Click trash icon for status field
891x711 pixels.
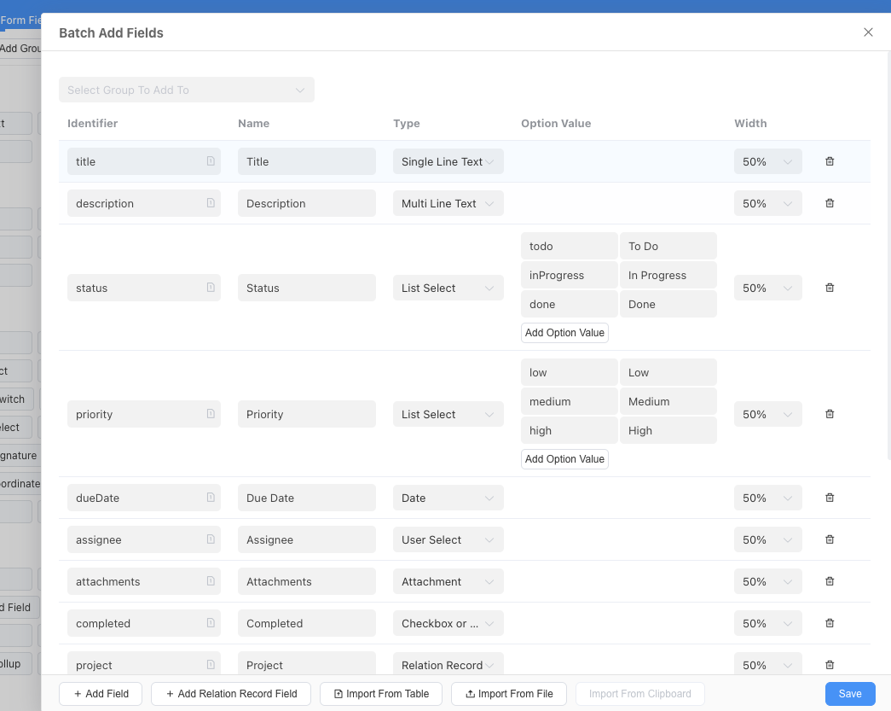click(x=830, y=288)
